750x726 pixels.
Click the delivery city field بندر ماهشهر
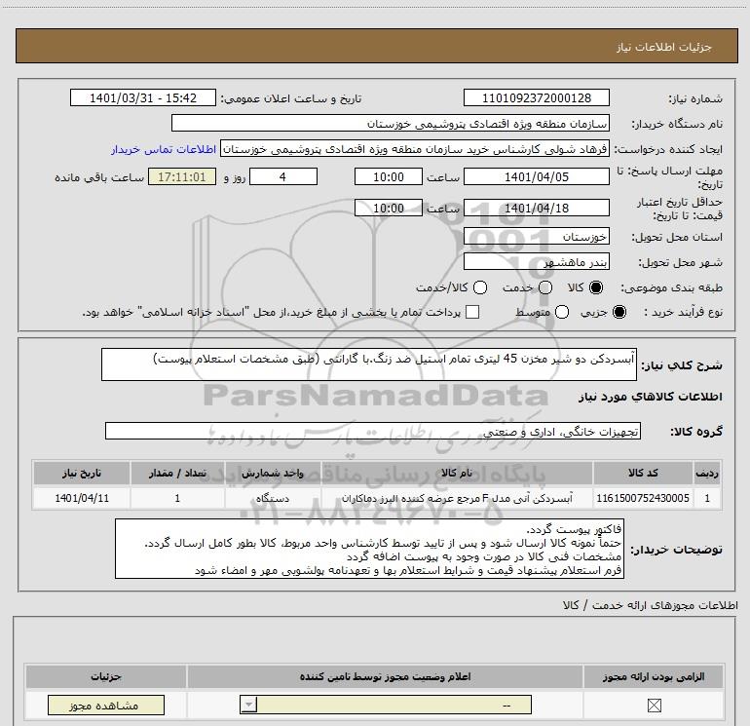pos(536,262)
